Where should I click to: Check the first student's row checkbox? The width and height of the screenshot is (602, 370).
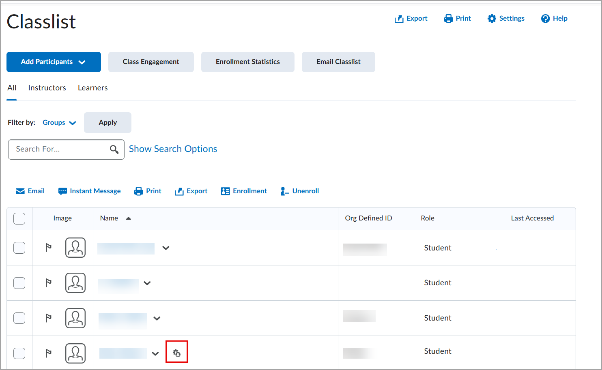(19, 248)
